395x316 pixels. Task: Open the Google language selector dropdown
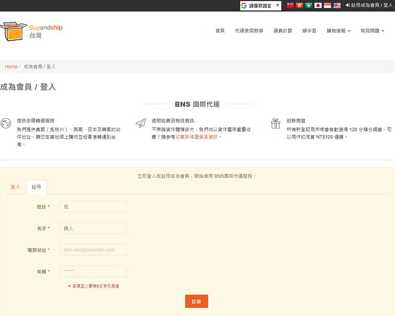[260, 6]
